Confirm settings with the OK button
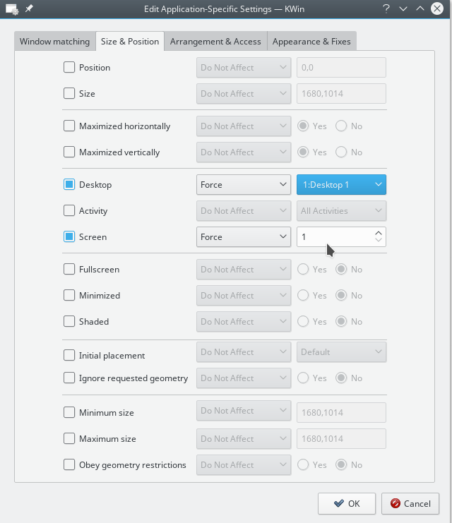Viewport: 452px width, 523px height. [x=346, y=503]
